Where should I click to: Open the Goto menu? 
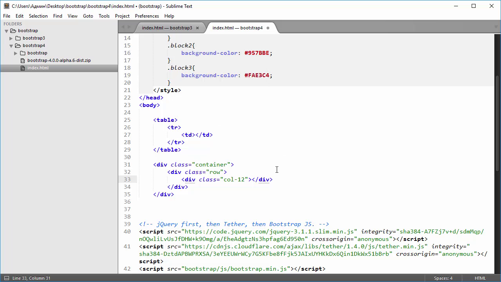[88, 16]
